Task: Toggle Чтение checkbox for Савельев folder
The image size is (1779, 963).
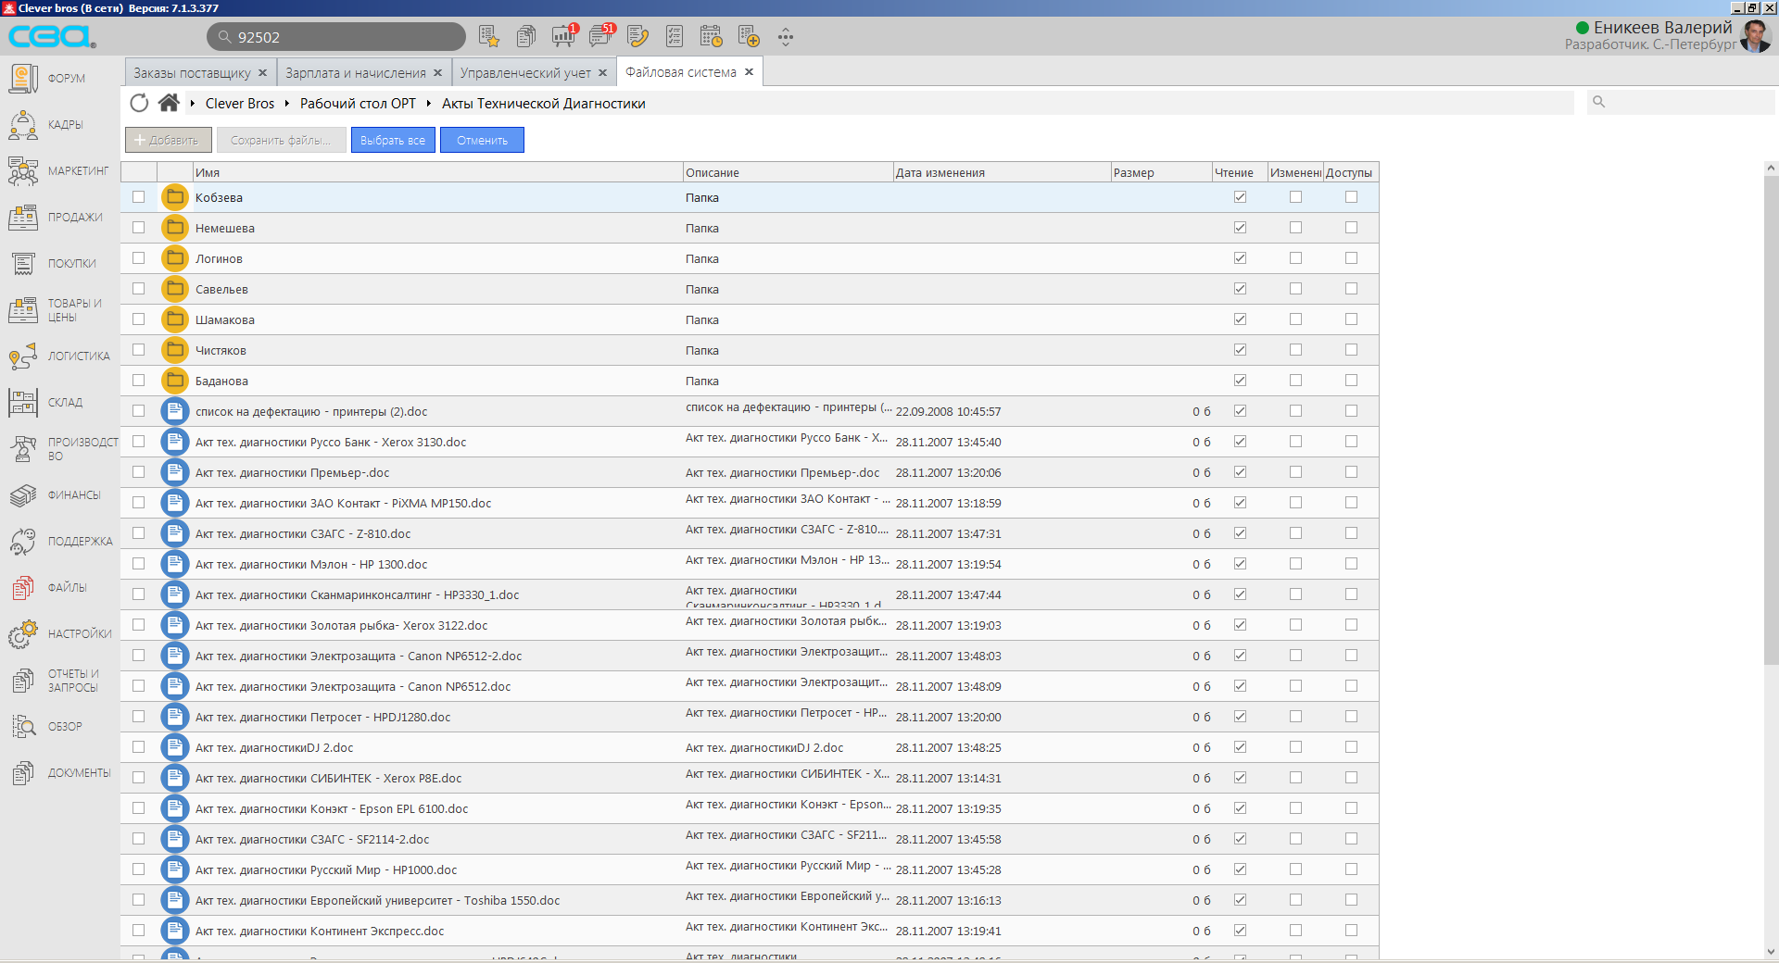Action: coord(1240,289)
